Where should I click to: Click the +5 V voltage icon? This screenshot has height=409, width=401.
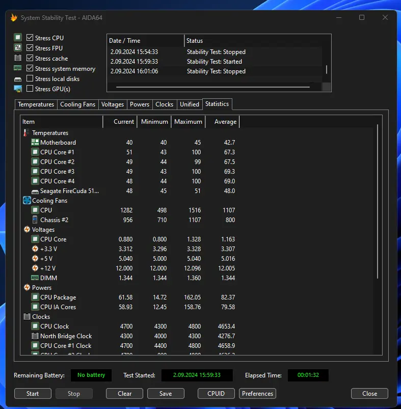(35, 258)
